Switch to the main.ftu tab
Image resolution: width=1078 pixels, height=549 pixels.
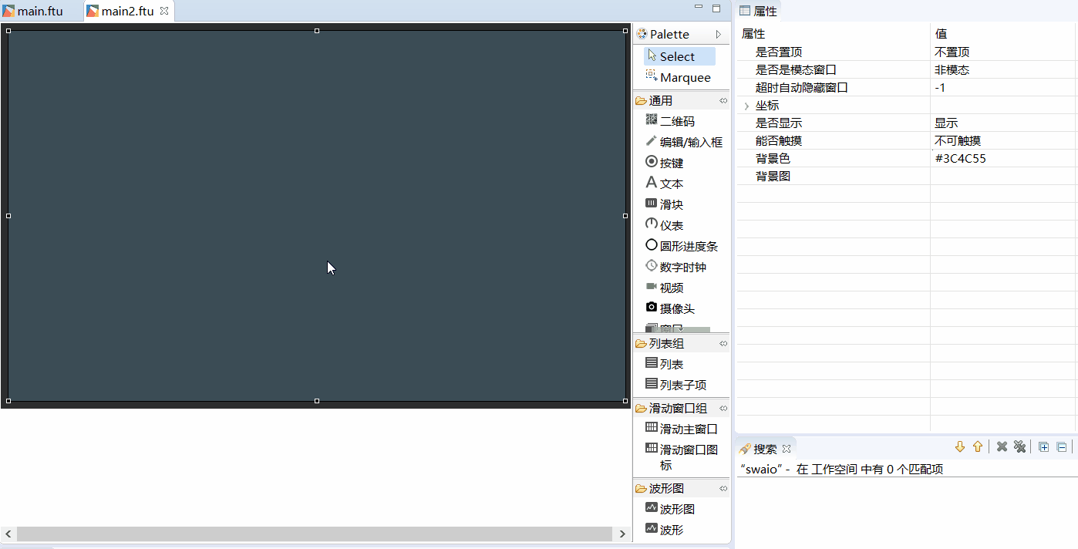(33, 11)
